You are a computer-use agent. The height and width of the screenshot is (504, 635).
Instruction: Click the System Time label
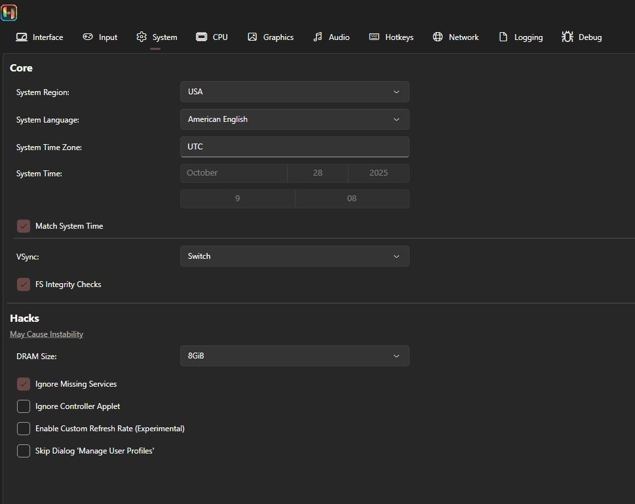pos(39,174)
